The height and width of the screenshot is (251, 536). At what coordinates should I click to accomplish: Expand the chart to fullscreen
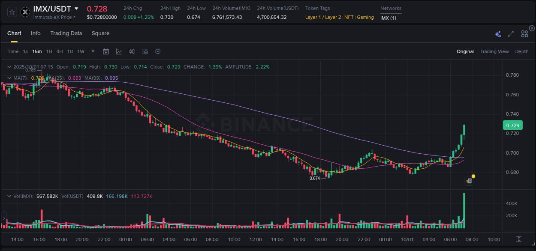coord(510,34)
